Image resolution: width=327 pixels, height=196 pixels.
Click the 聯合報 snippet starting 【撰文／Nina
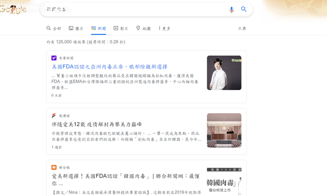point(126,192)
